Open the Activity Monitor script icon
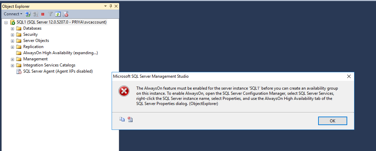Viewport: 376px width, 151px height. pos(65,14)
